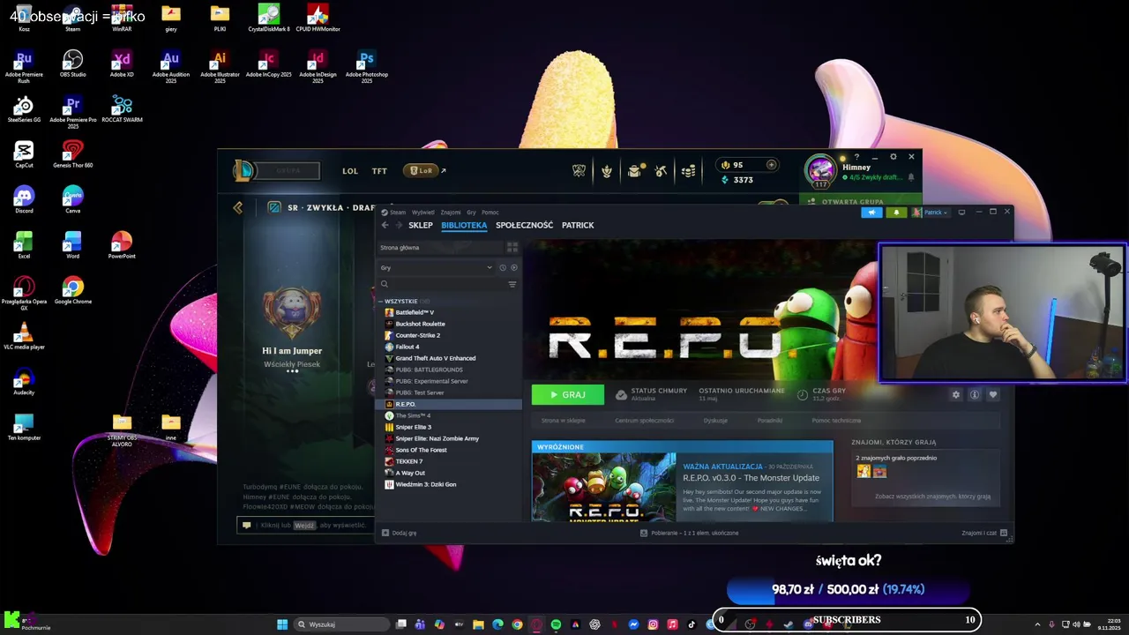Open R.E.P.O. Monster Update news thumbnail

(604, 488)
